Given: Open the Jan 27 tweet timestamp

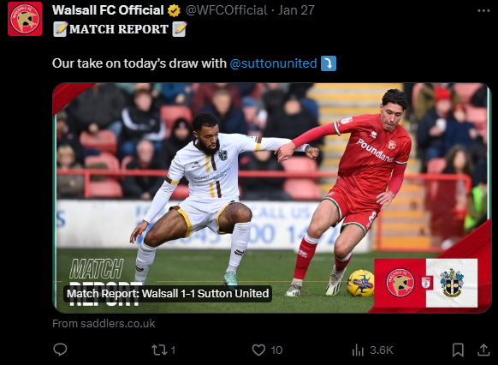Looking at the screenshot, I should click(x=296, y=10).
